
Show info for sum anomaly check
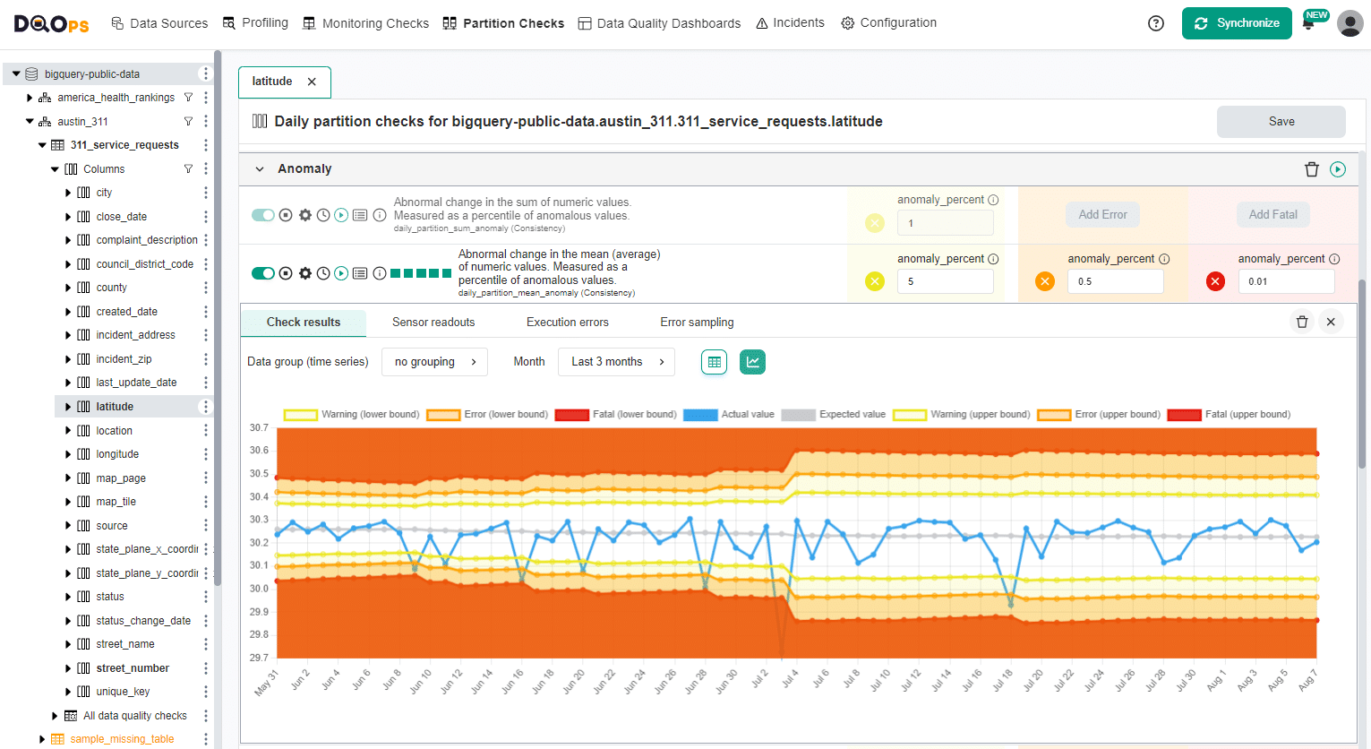(x=380, y=215)
